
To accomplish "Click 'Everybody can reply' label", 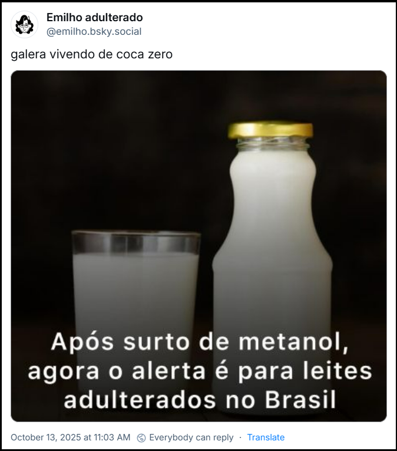I will click(x=191, y=437).
